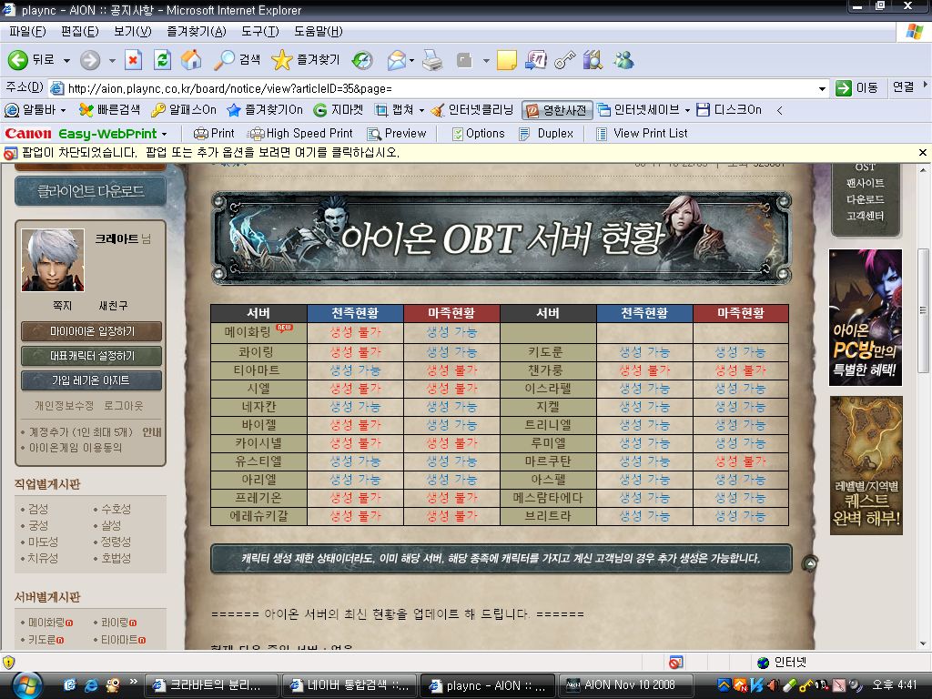Close the popup blocked information bar
The height and width of the screenshot is (699, 932).
(x=923, y=153)
